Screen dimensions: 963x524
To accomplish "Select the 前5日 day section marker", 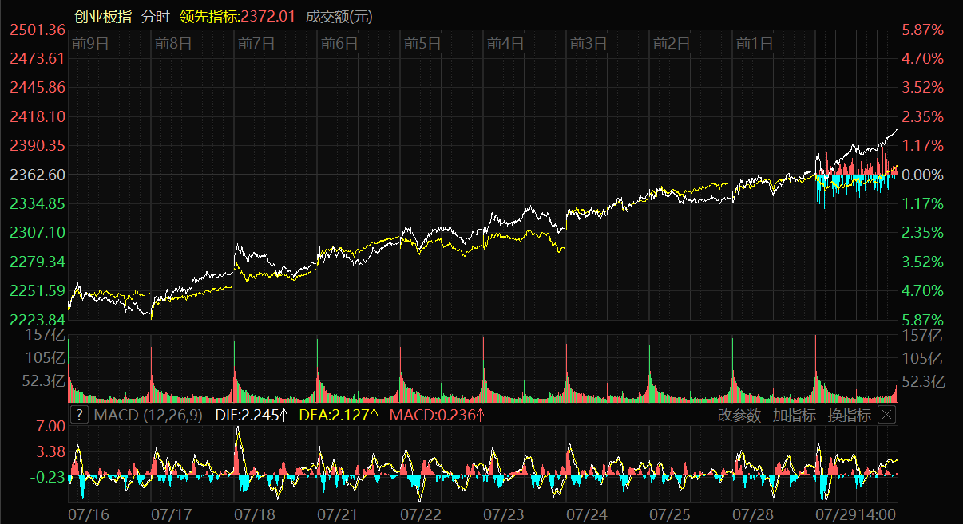I will point(422,44).
